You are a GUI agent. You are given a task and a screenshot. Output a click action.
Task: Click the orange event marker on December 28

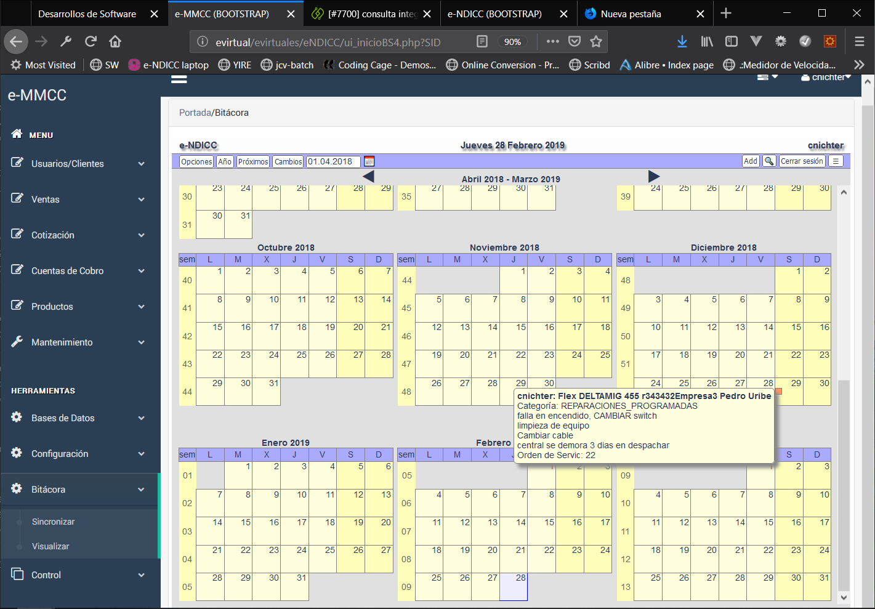click(778, 391)
